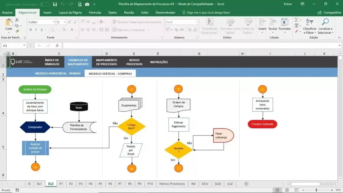This screenshot has width=343, height=193.
Task: Switch to the Dados ribbon tab
Action: [113, 13]
